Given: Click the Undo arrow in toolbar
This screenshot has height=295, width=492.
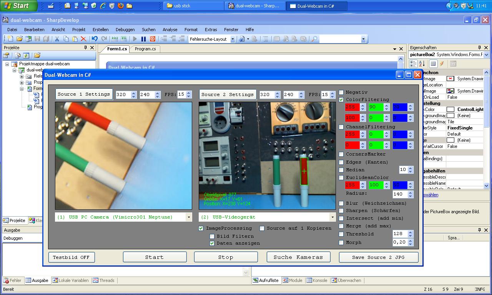Looking at the screenshot, I should [95, 39].
